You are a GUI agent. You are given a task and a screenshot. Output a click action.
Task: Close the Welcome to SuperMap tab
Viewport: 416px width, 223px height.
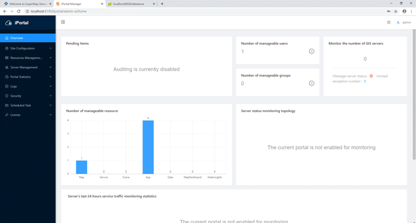pyautogui.click(x=50, y=4)
